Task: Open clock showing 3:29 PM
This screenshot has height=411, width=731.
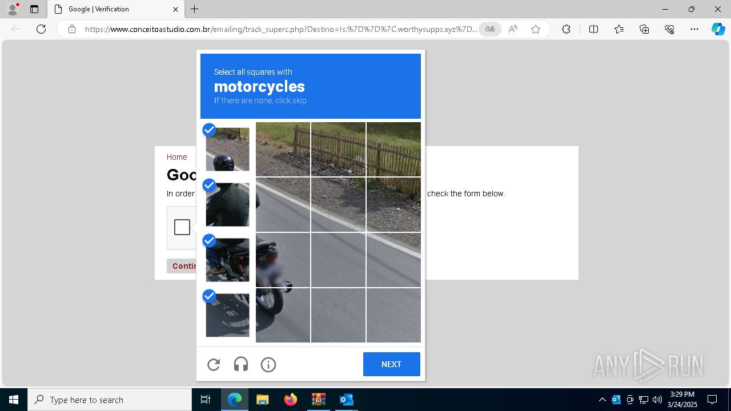Action: click(682, 400)
